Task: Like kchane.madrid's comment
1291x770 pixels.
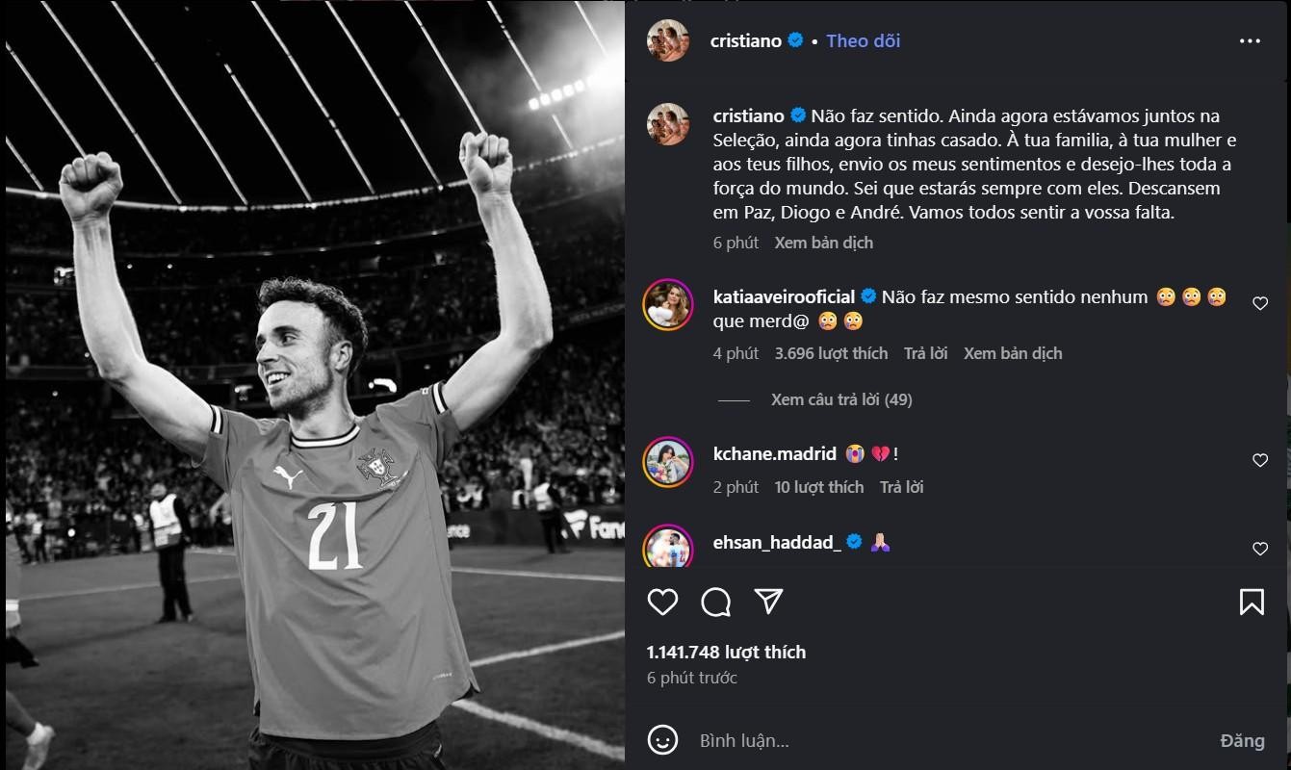Action: [1260, 461]
